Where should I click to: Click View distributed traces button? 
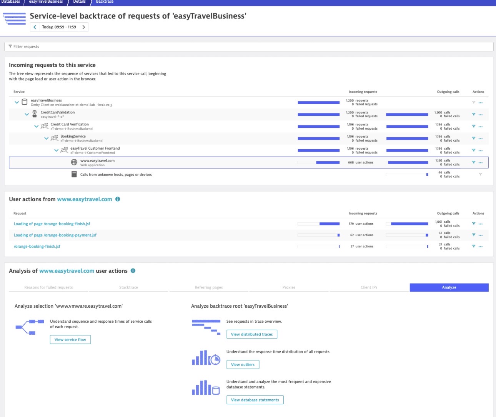pos(251,334)
